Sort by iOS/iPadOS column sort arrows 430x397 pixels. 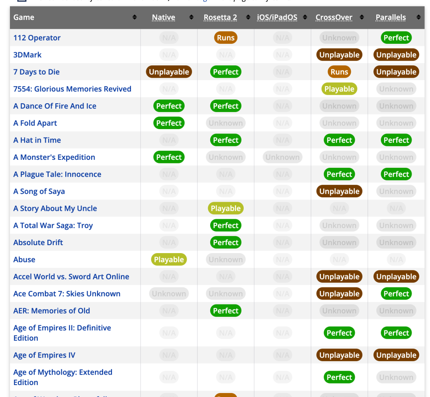[x=305, y=17]
